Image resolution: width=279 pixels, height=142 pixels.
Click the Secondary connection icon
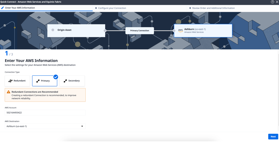pos(65,81)
